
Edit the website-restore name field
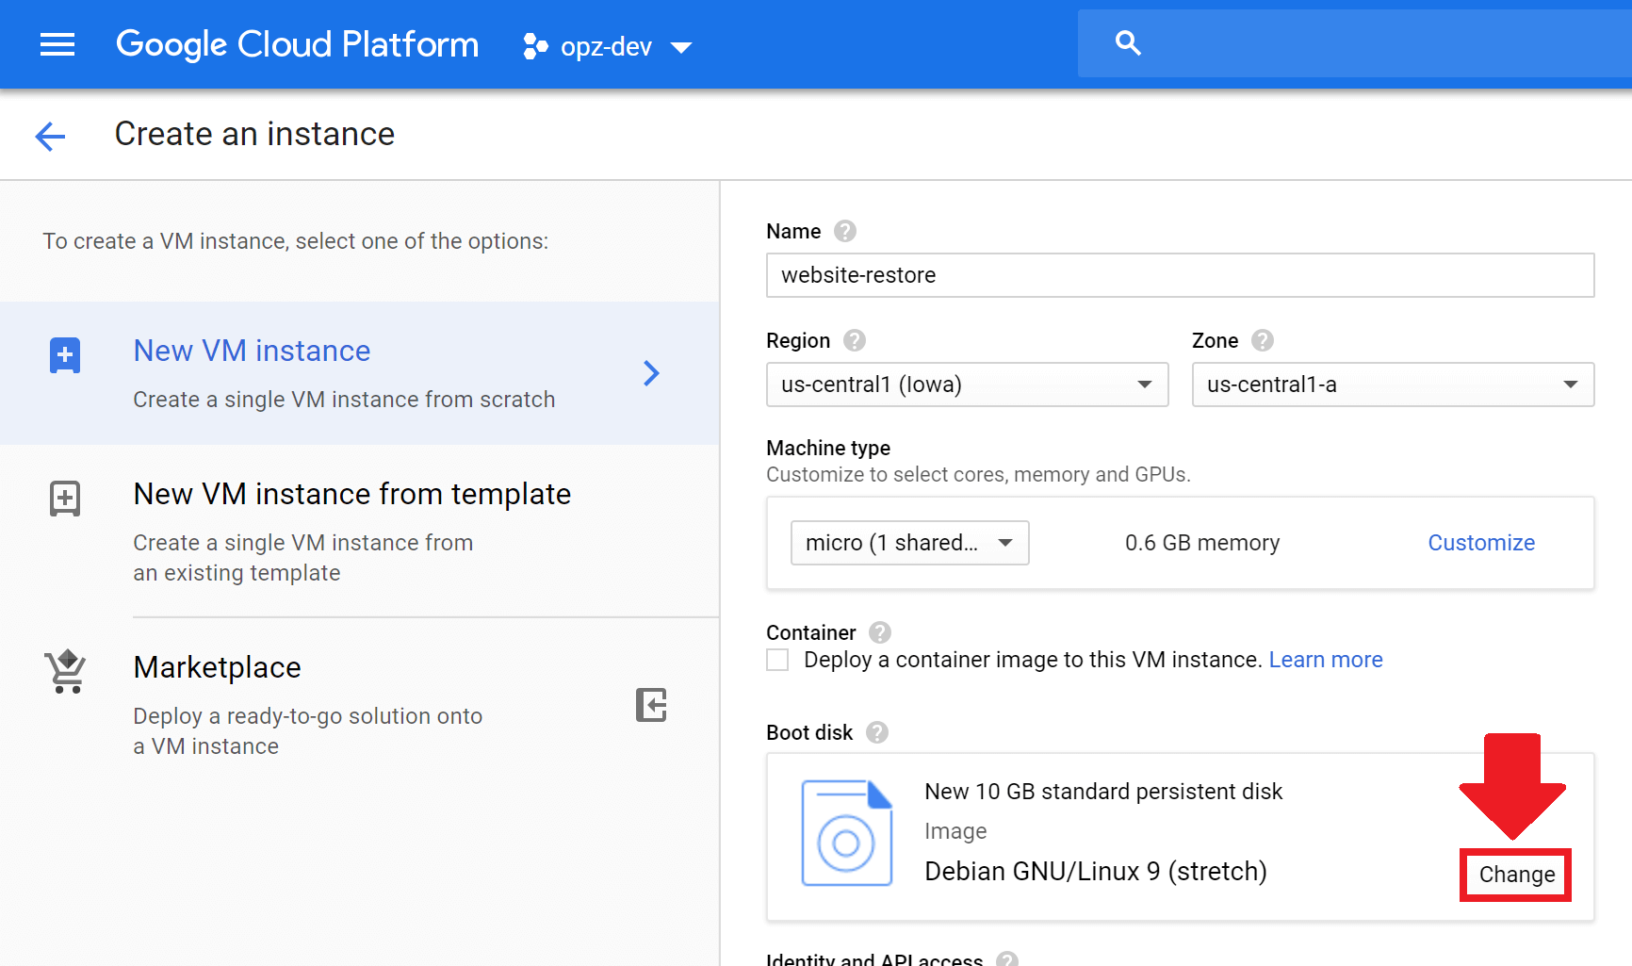click(x=1180, y=275)
